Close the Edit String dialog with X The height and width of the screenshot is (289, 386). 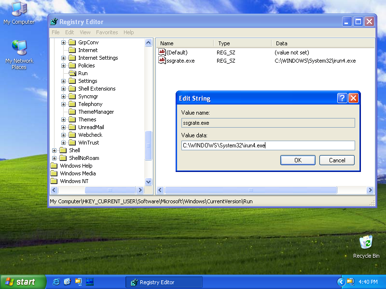point(353,98)
